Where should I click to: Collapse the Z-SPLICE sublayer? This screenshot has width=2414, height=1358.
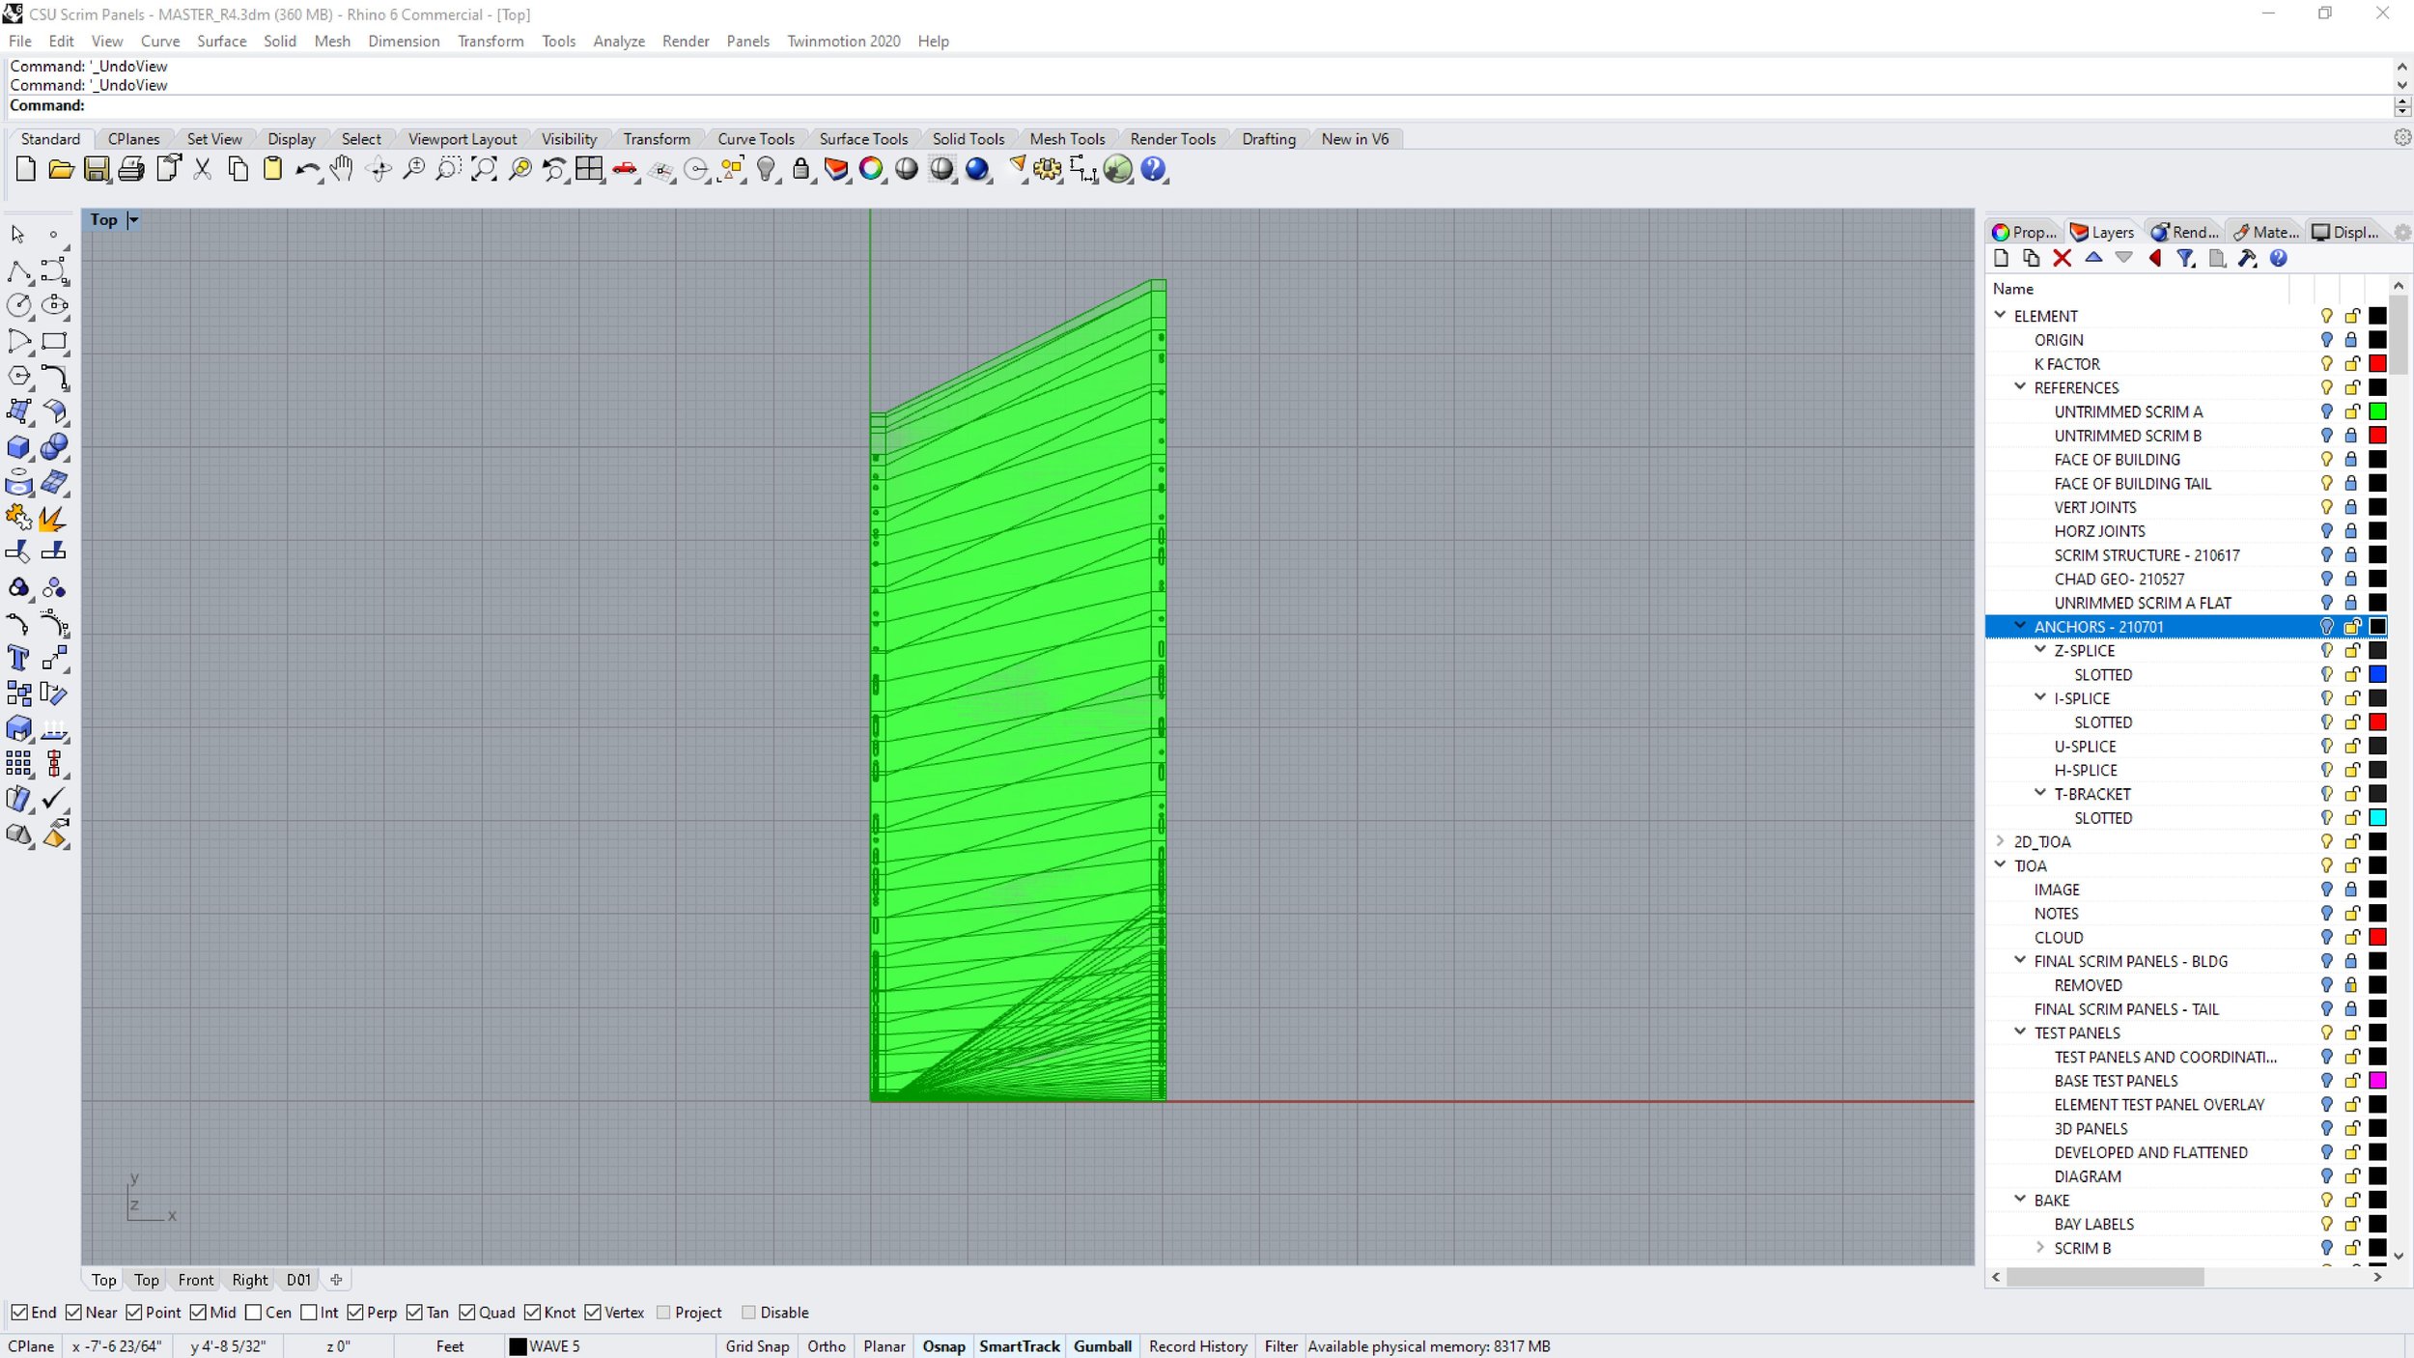pyautogui.click(x=2040, y=650)
